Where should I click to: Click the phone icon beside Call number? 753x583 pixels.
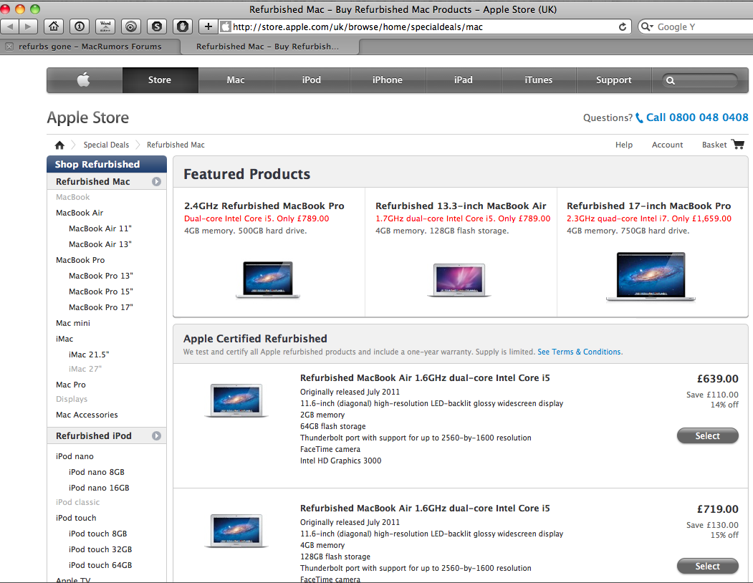(639, 118)
